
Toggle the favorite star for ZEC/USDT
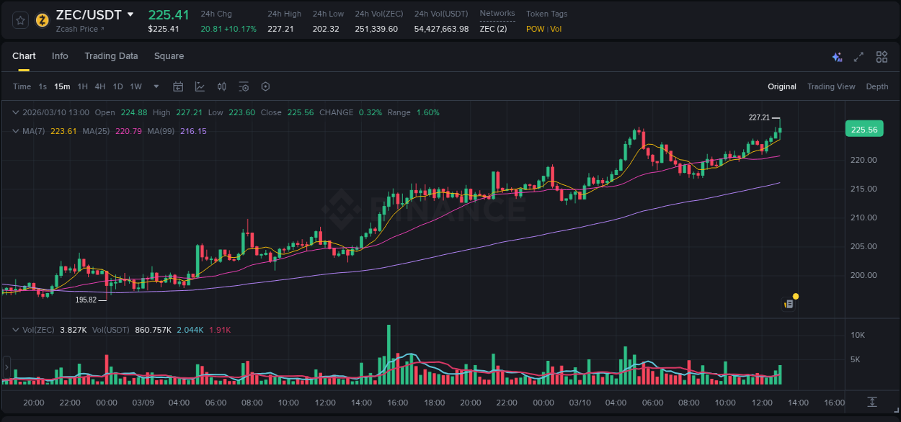(19, 20)
